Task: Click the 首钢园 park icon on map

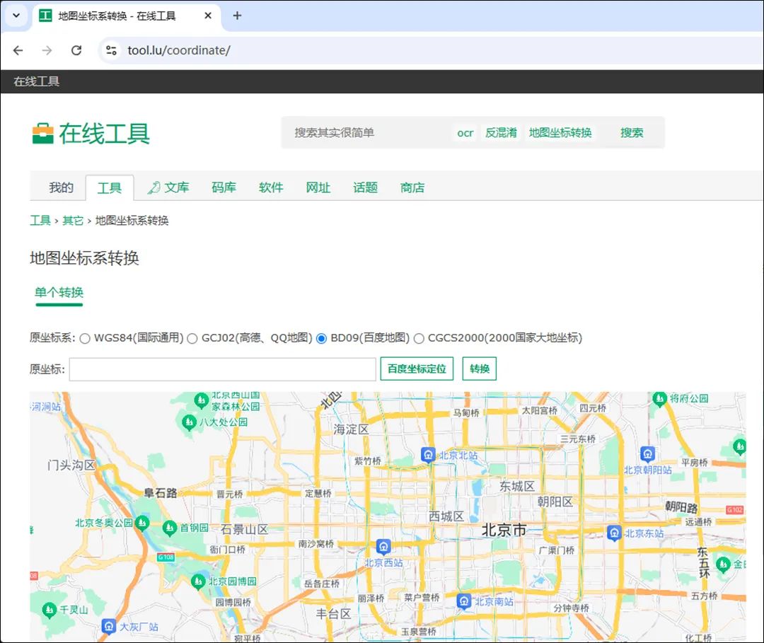Action: 170,528
